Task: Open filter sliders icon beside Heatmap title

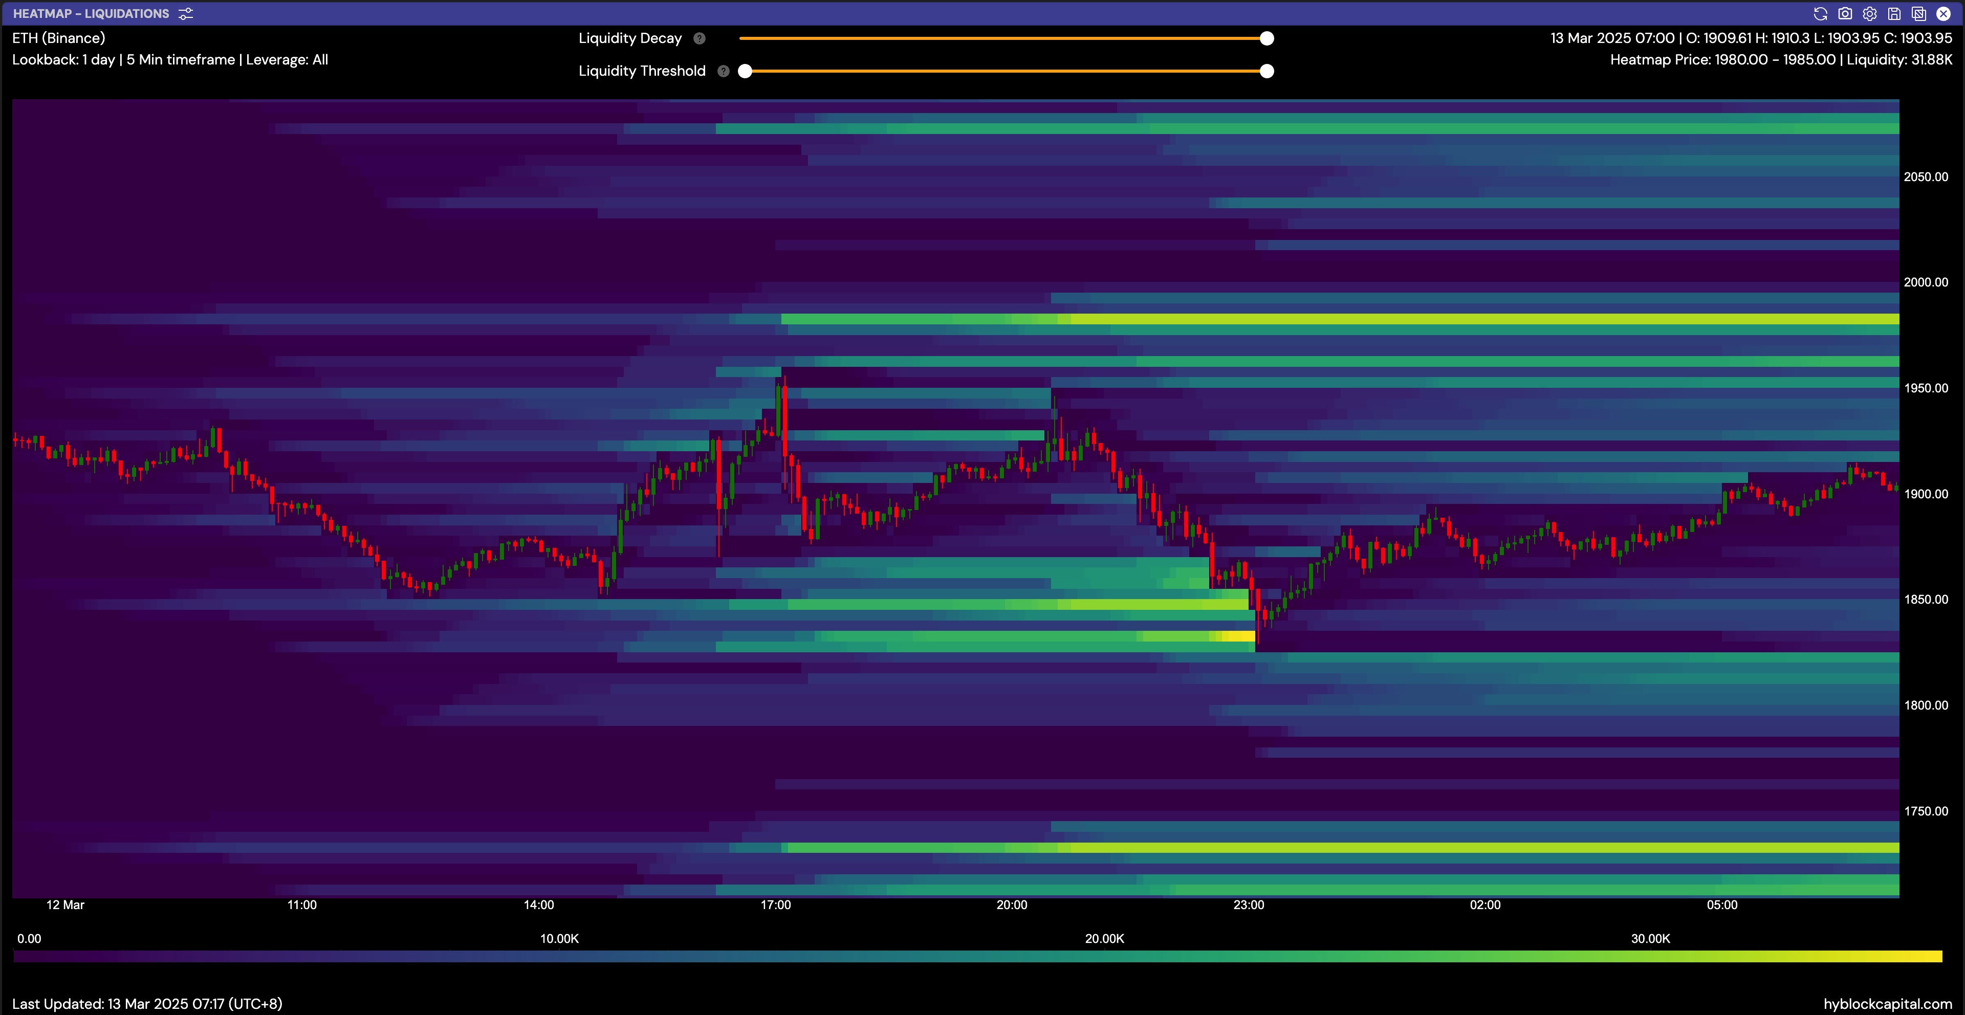Action: pyautogui.click(x=185, y=14)
